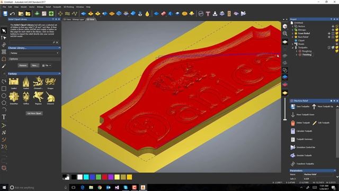Click the Get More Clipart button

point(34,114)
